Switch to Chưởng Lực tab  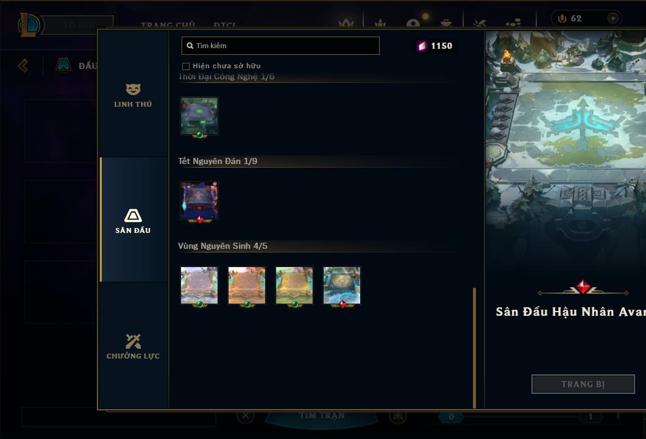(133, 346)
